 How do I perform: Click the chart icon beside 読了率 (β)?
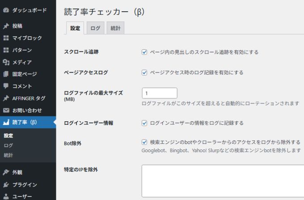(6, 122)
